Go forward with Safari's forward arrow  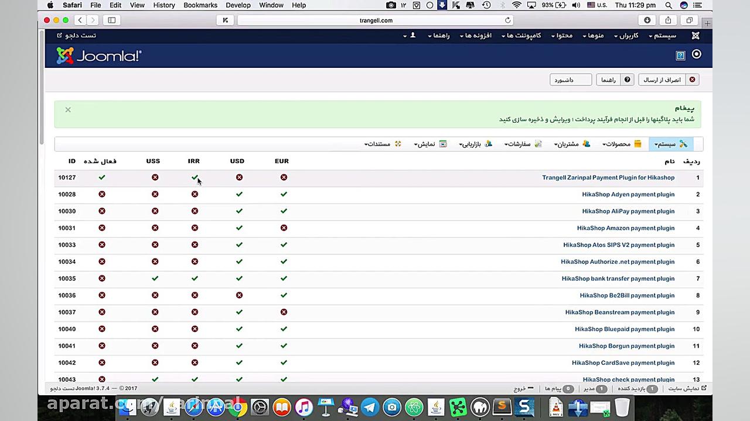93,20
